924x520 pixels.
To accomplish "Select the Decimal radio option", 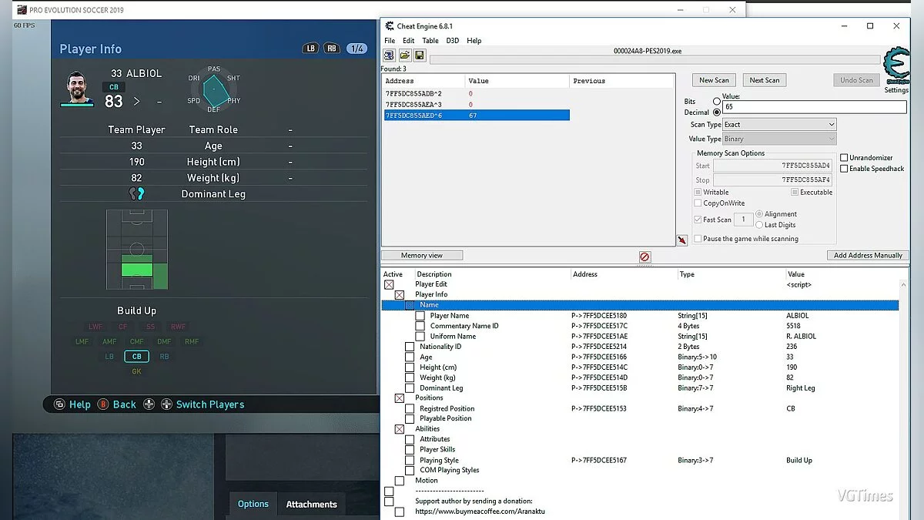I will 717,112.
